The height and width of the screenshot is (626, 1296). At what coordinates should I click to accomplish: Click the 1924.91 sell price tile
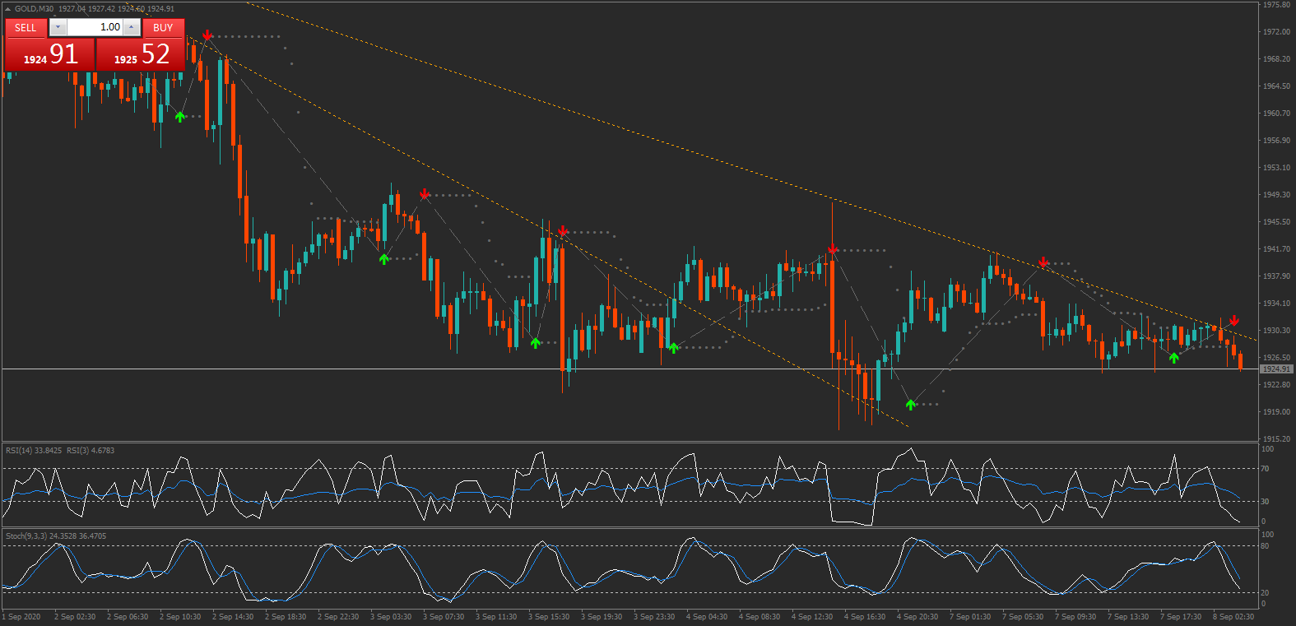[x=49, y=54]
